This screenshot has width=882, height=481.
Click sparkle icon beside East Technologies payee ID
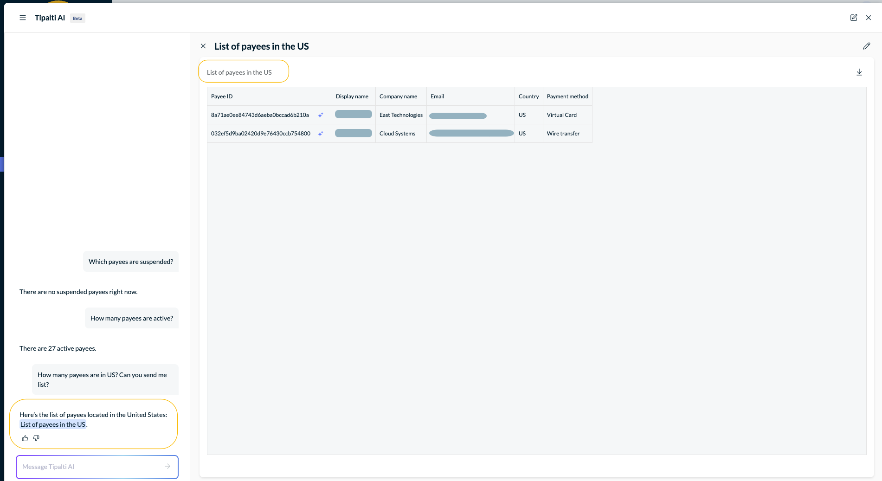click(x=321, y=115)
